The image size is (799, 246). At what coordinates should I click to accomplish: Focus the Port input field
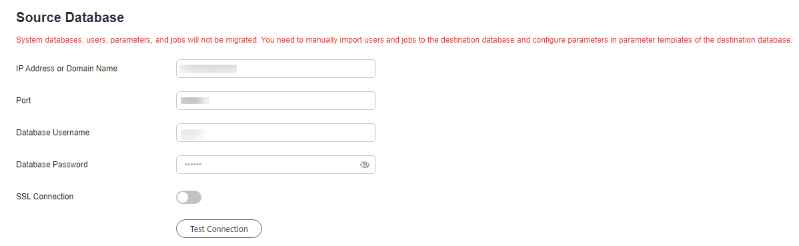pos(275,101)
